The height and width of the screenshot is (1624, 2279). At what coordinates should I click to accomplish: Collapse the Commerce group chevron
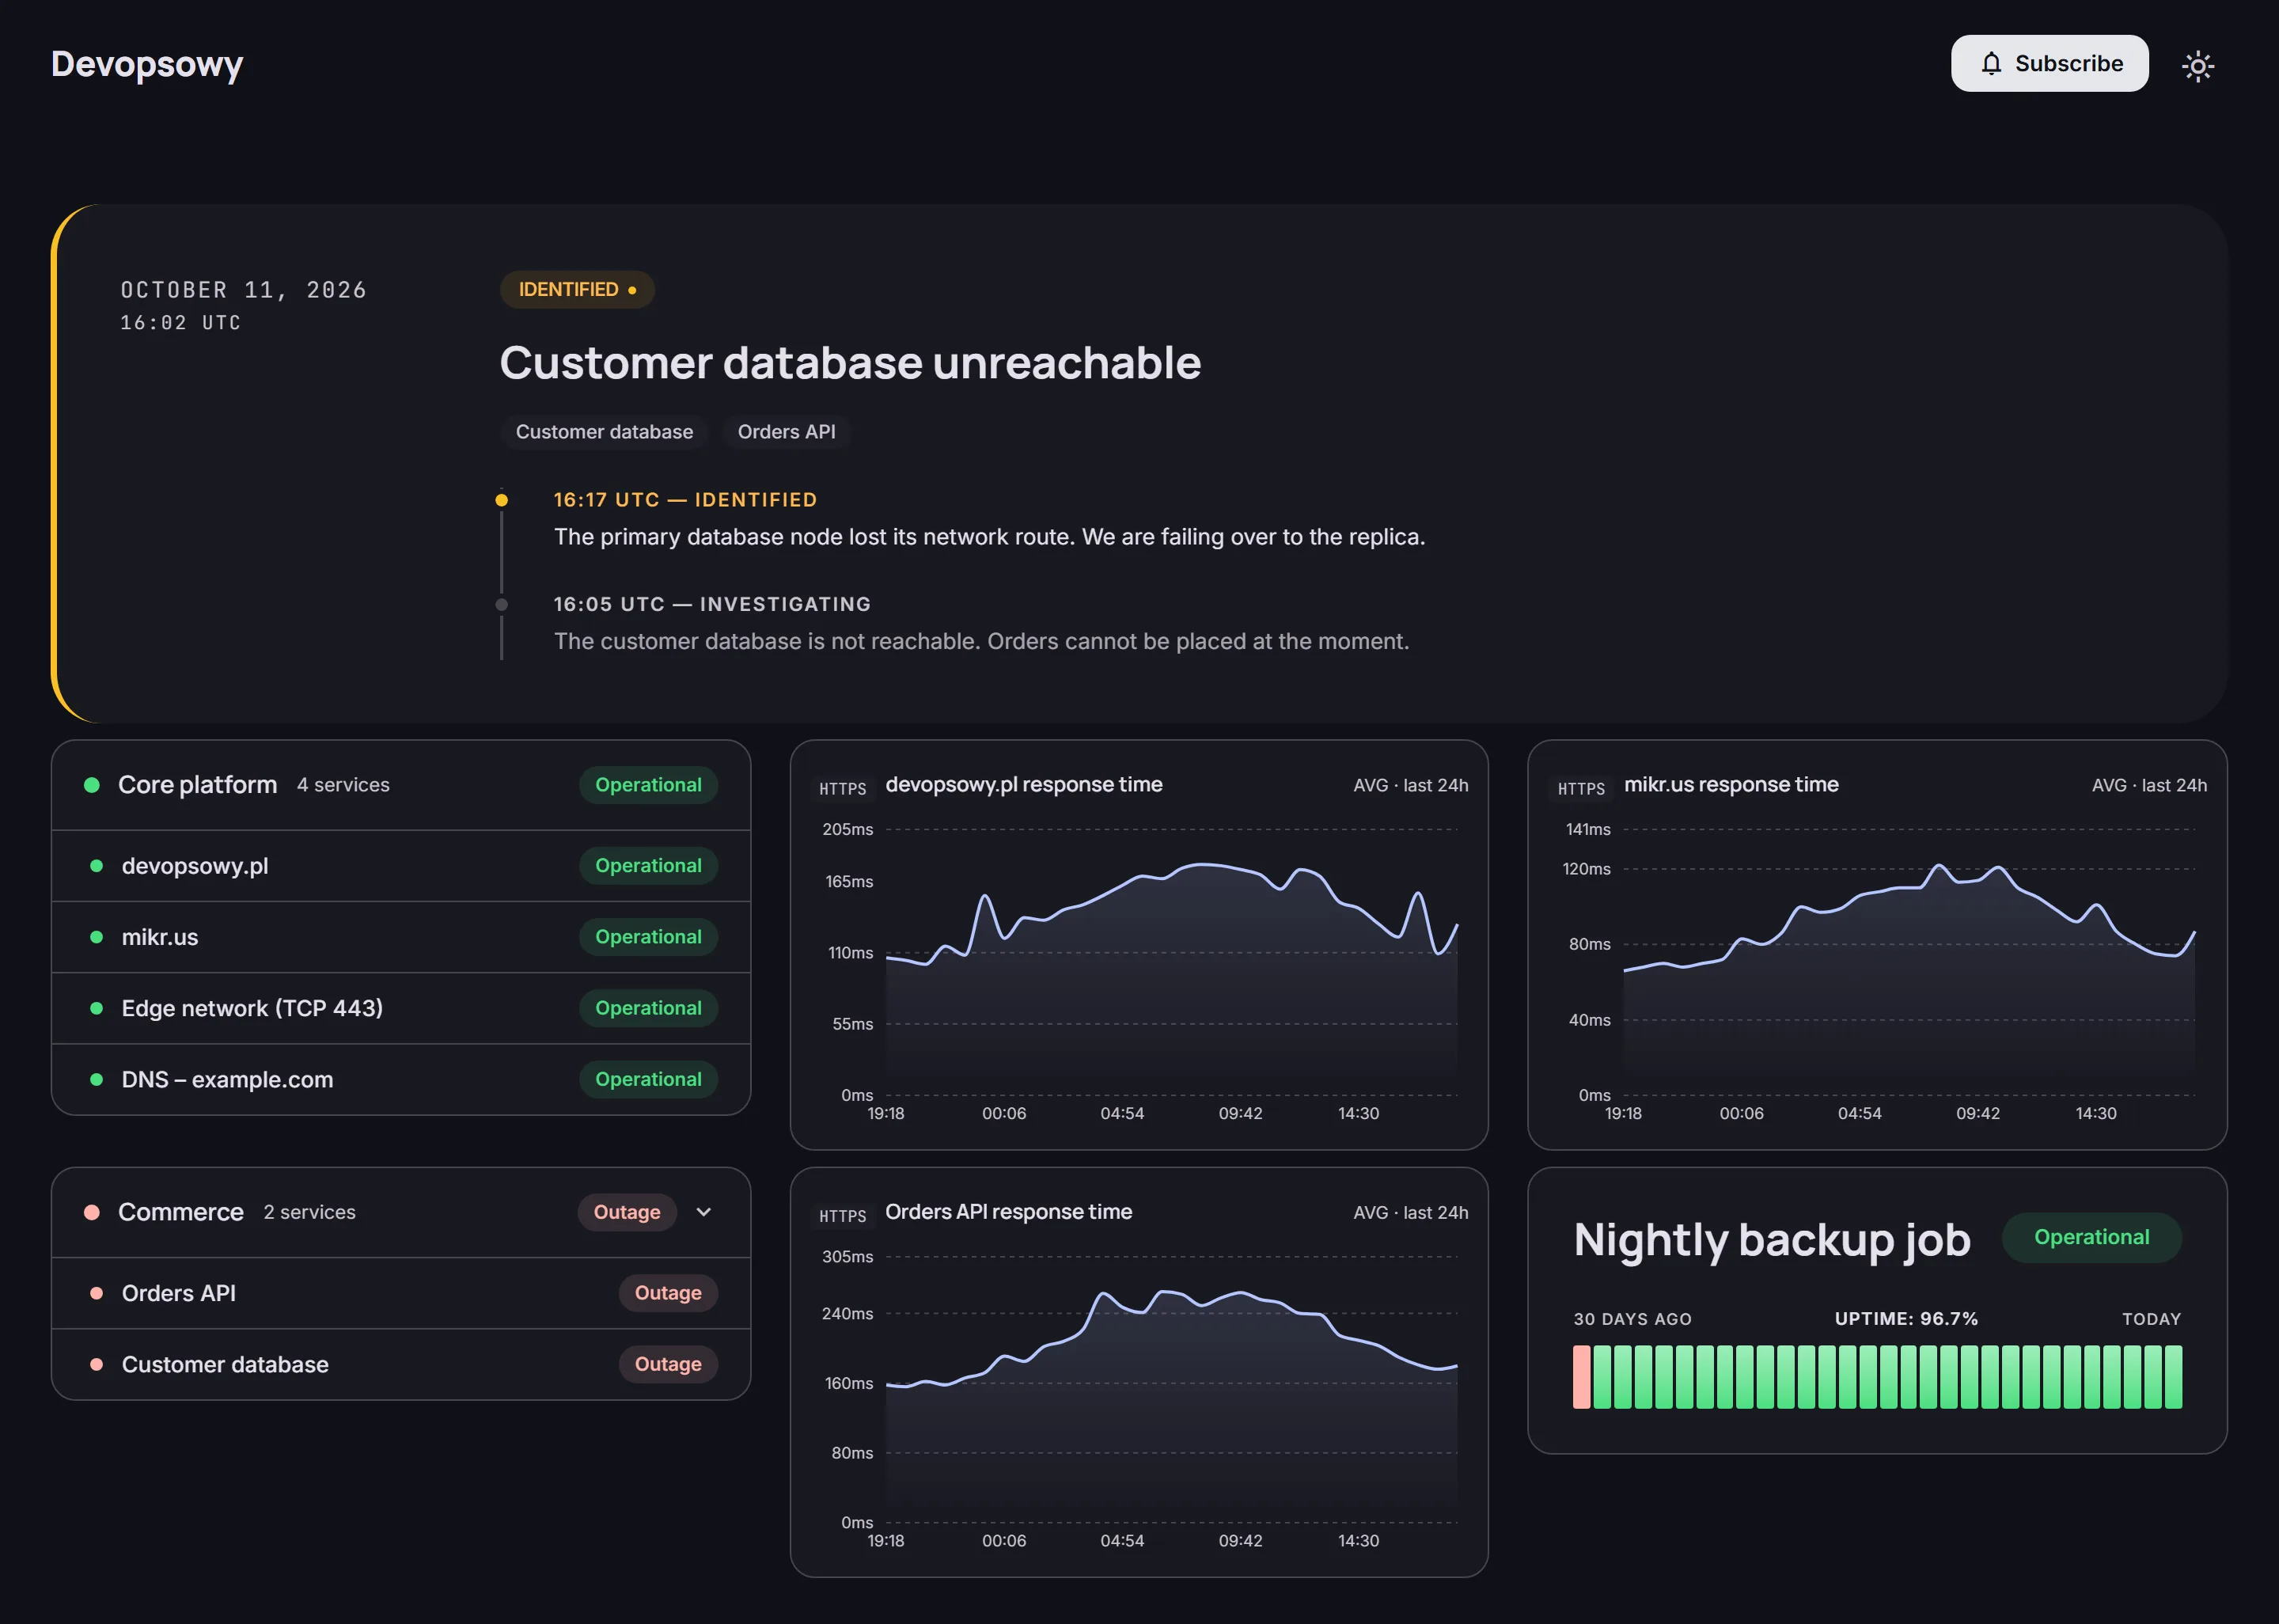(x=703, y=1212)
